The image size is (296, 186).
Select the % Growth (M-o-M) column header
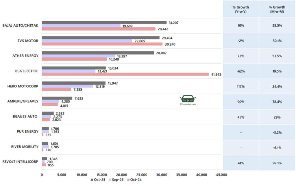[x=277, y=9]
